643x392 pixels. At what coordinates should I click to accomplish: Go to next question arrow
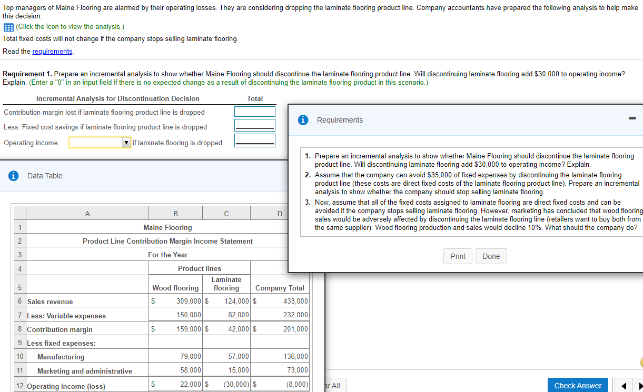640,386
